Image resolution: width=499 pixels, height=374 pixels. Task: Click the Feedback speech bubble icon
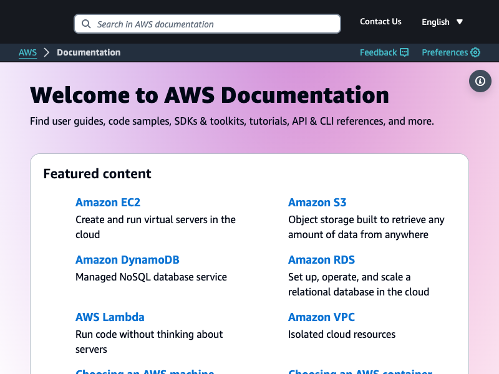point(404,52)
